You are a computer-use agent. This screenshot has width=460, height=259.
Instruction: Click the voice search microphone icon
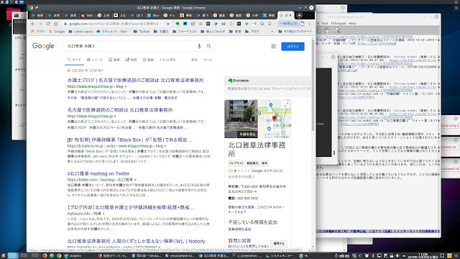pyautogui.click(x=199, y=46)
